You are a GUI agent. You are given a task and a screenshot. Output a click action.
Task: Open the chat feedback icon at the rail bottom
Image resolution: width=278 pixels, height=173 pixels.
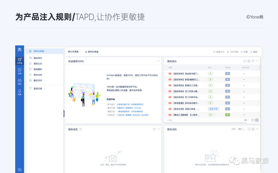pyautogui.click(x=20, y=170)
